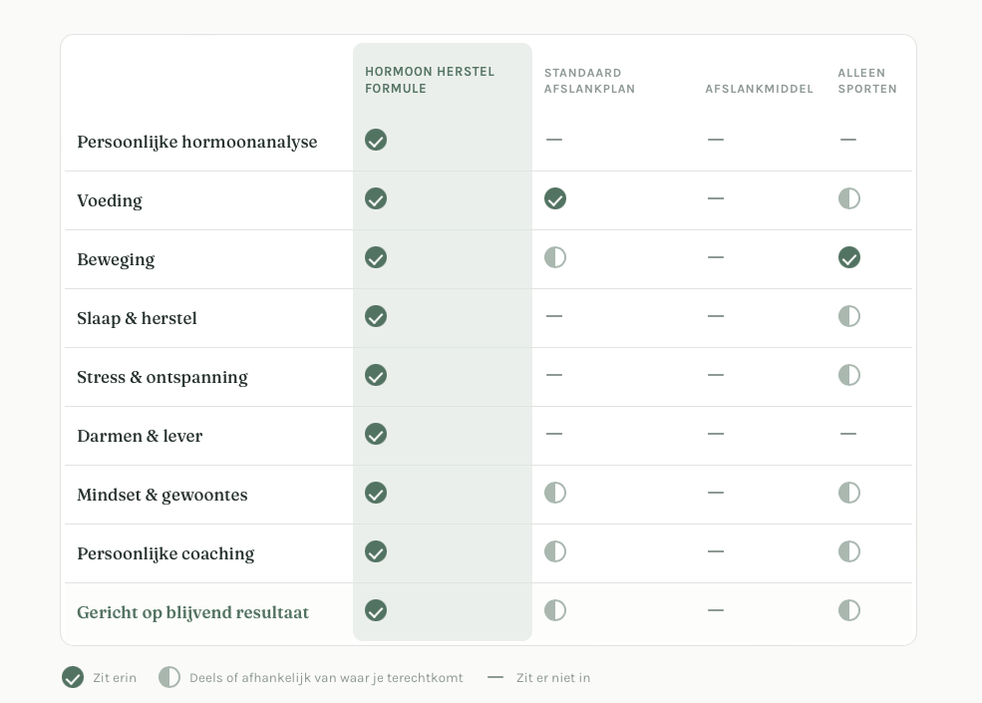Click the half-circle icon in the legend

[169, 677]
